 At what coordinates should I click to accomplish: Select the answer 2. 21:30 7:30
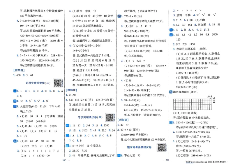click(78, 150)
